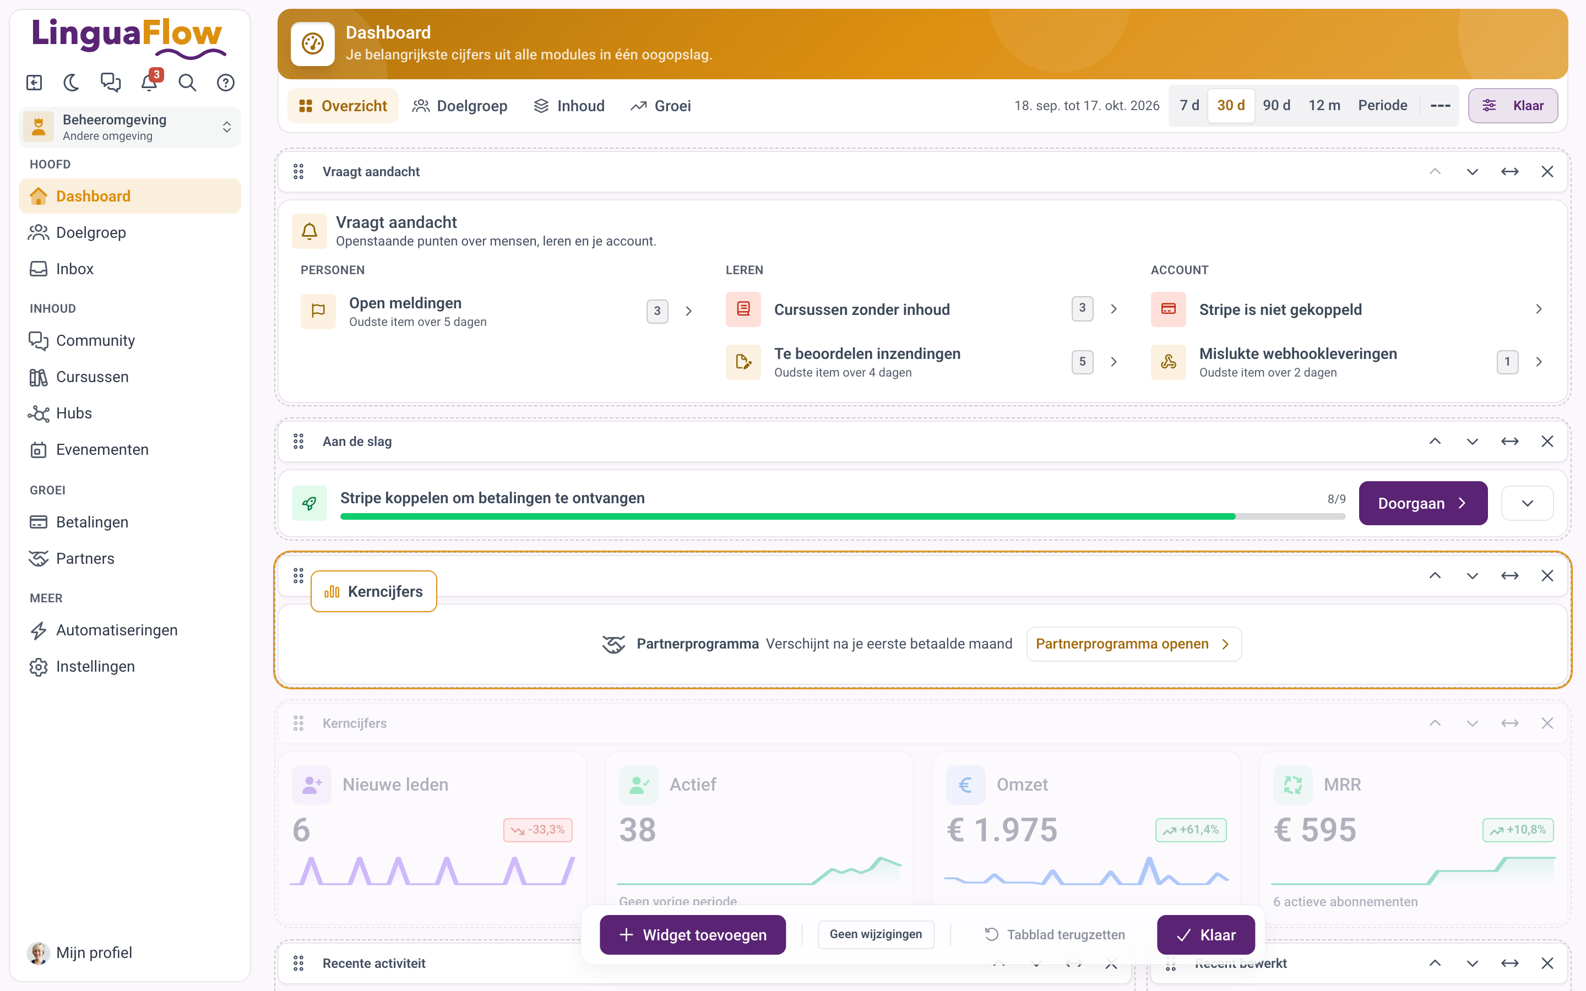Viewport: 1586px width, 991px height.
Task: Open help question mark icon
Action: click(225, 83)
